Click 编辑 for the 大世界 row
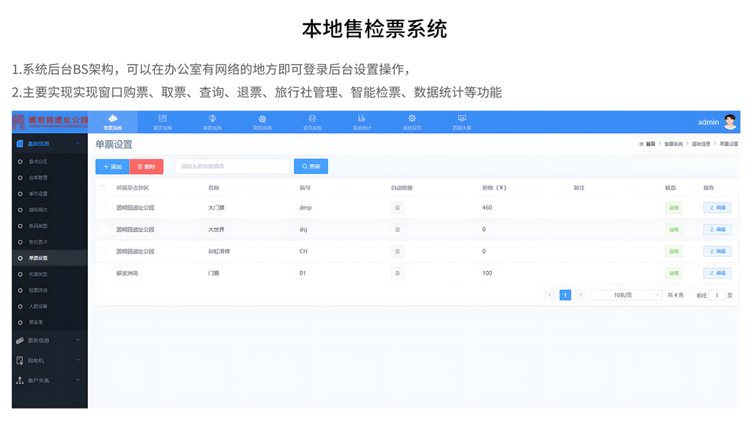The width and height of the screenshot is (752, 447). click(717, 230)
